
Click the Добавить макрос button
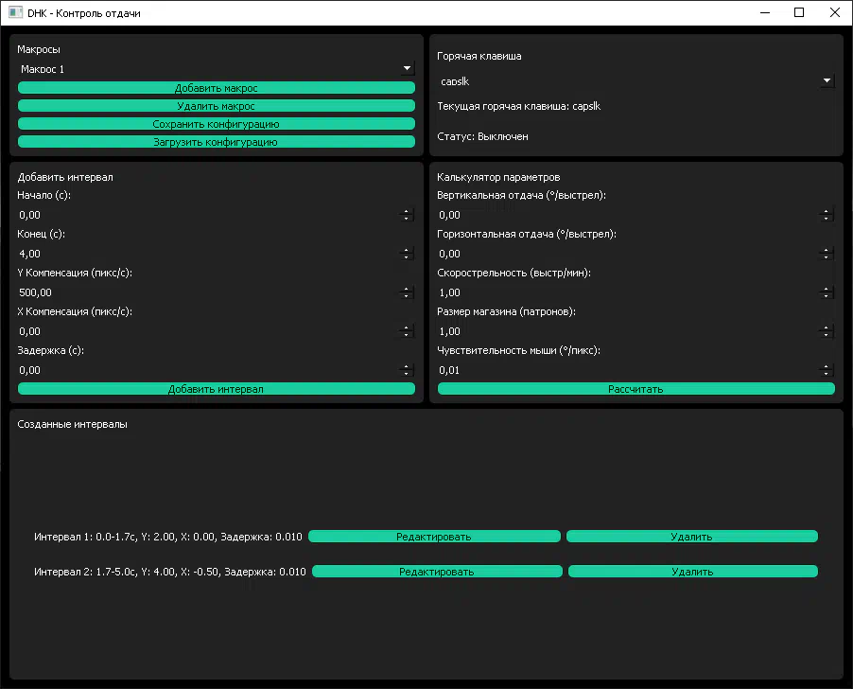(x=216, y=88)
